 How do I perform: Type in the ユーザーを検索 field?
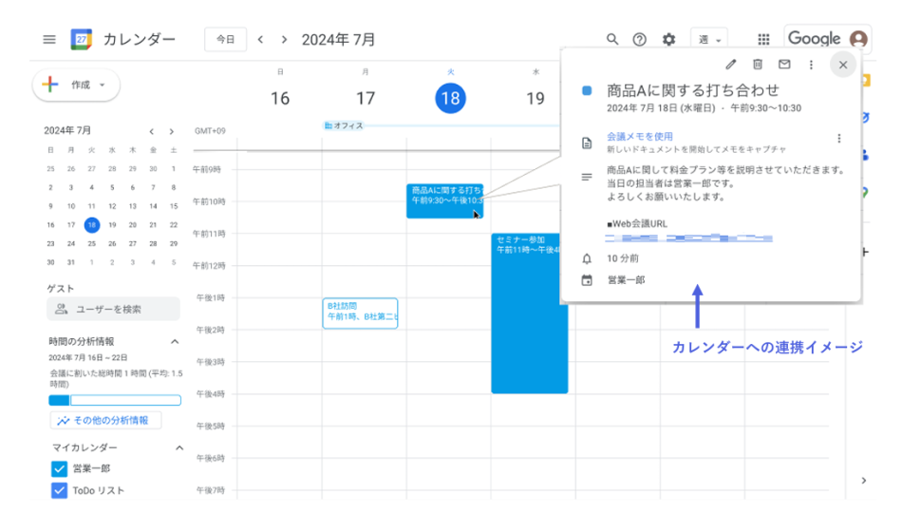pyautogui.click(x=113, y=309)
